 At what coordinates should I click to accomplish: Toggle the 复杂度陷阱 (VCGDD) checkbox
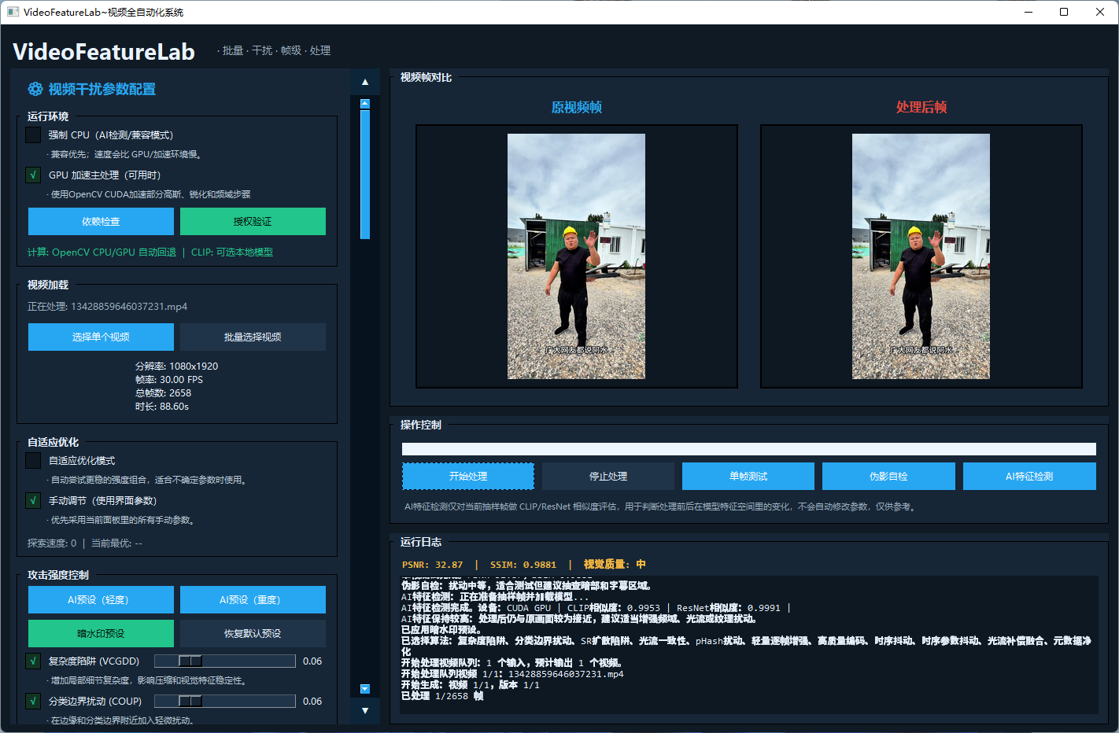coord(33,661)
